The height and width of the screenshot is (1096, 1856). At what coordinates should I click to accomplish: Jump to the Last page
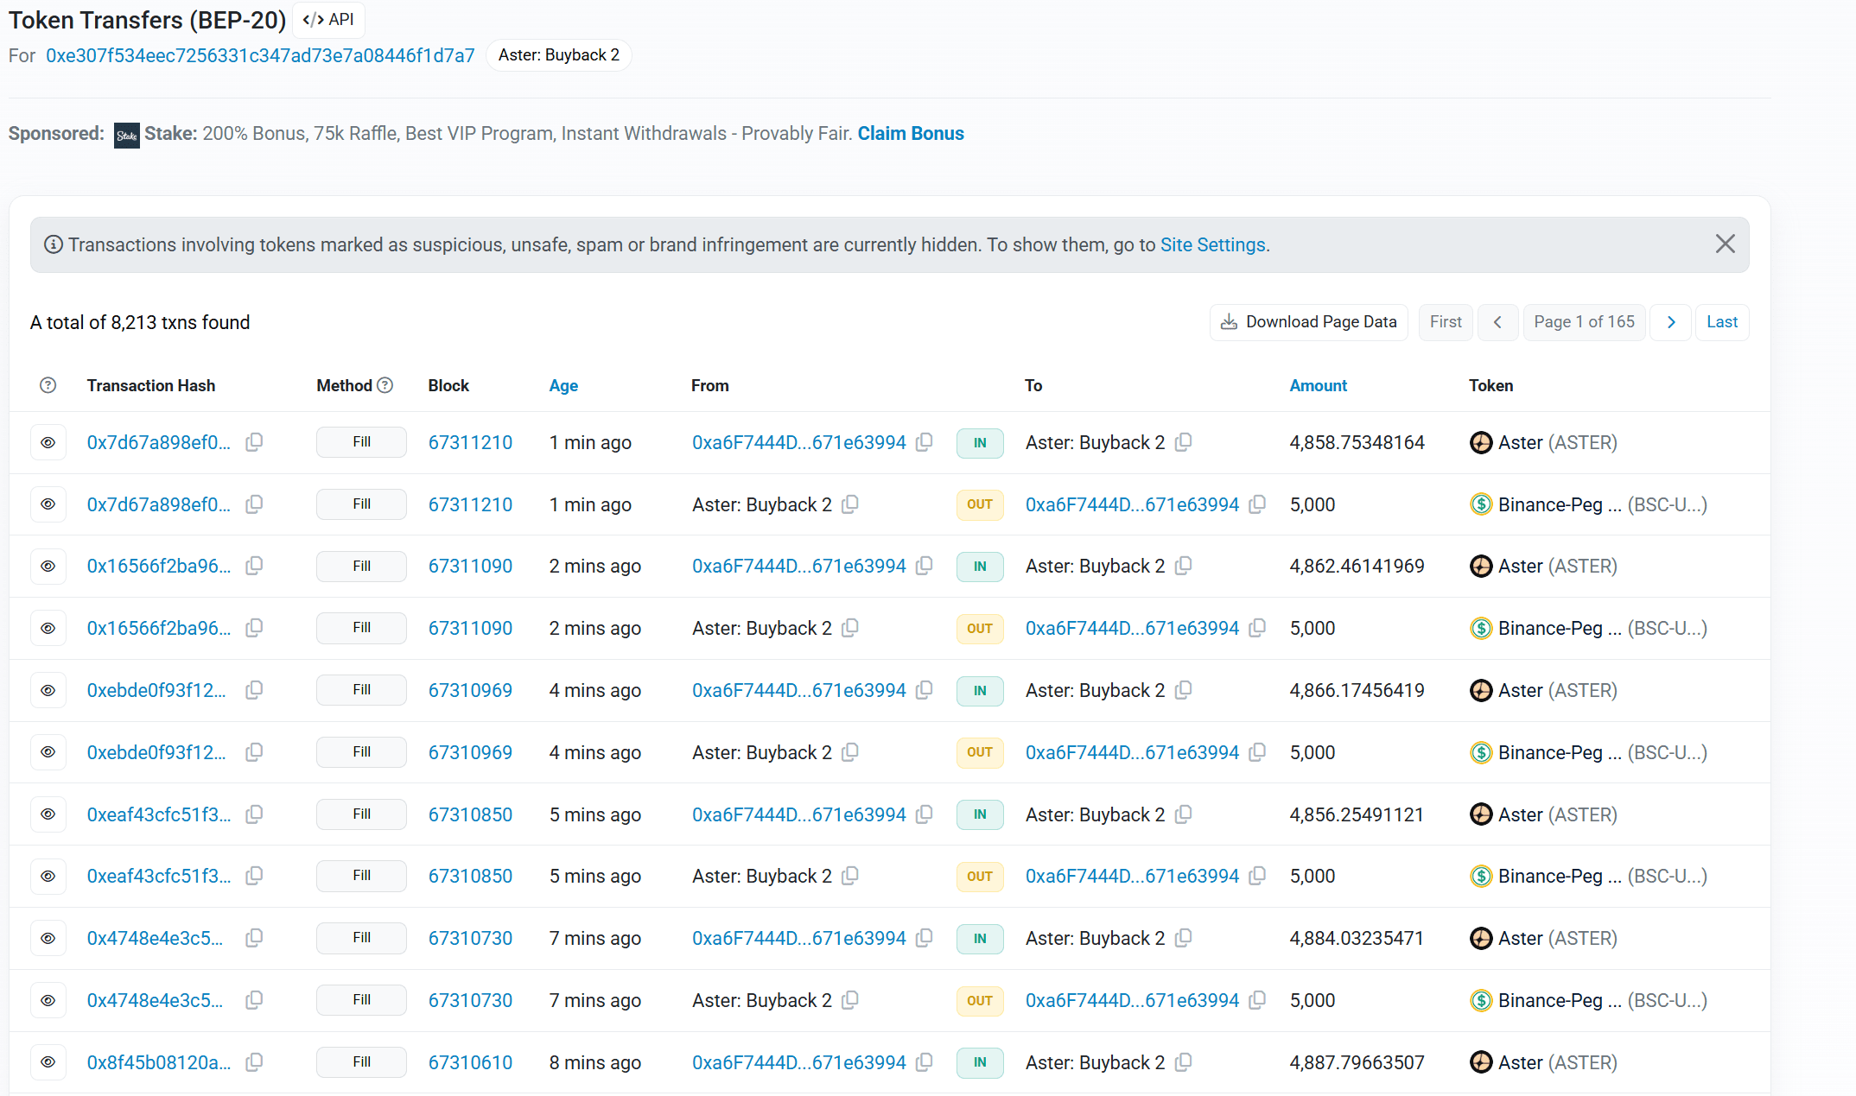(x=1721, y=322)
